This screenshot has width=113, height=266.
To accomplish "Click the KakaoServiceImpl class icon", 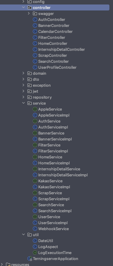I will click(x=35, y=187).
